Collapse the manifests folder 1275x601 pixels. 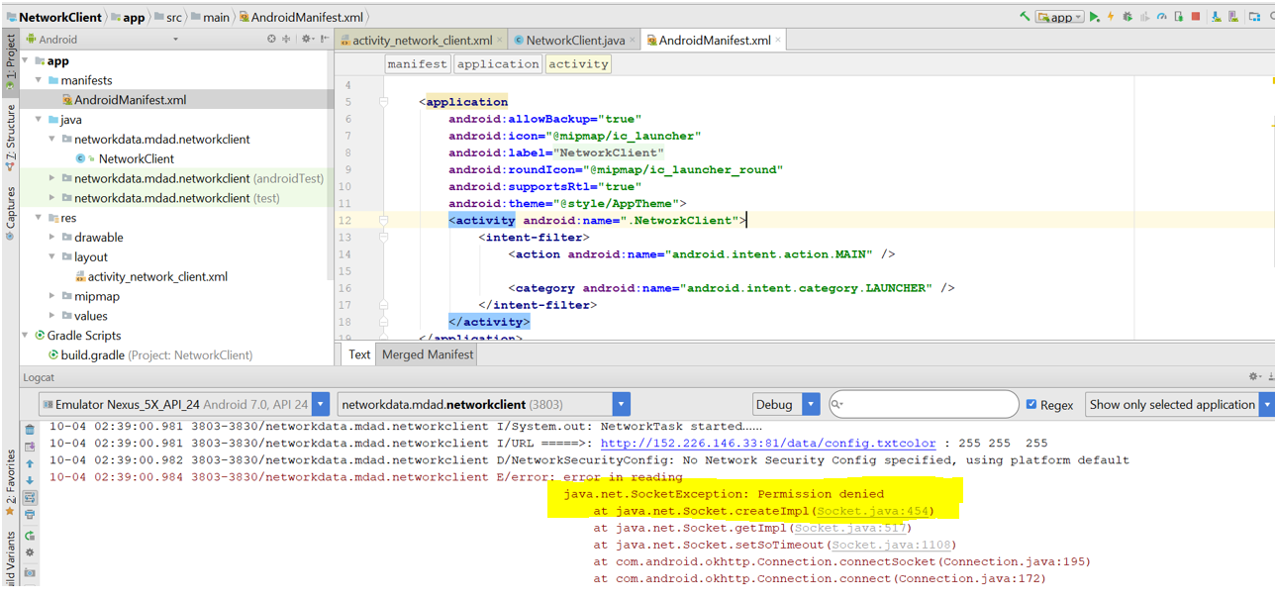coord(39,80)
